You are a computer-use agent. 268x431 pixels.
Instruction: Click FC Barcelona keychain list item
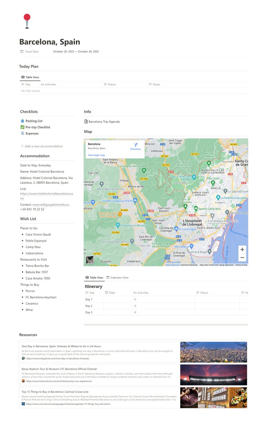pos(41,297)
